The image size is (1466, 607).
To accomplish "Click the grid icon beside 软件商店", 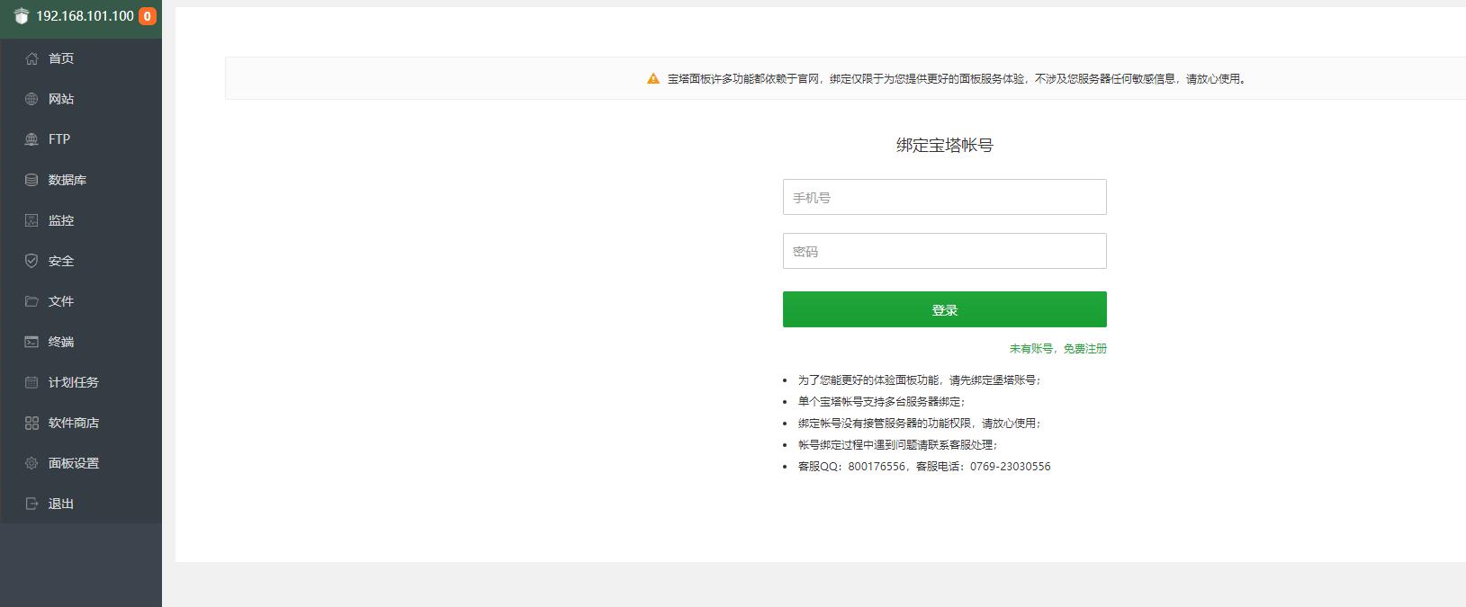I will (x=31, y=423).
